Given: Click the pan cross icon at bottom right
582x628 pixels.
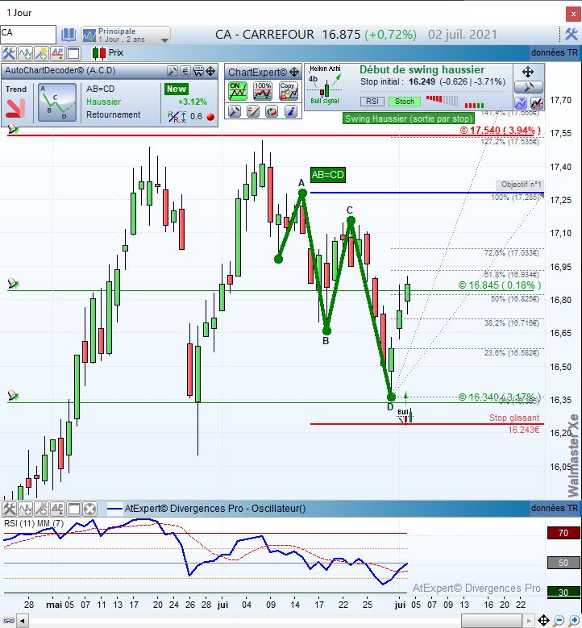Looking at the screenshot, I should point(543,621).
